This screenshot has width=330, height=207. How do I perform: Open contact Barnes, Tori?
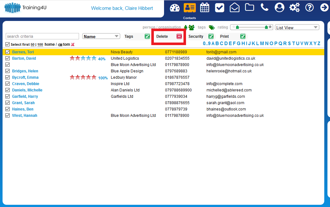tap(23, 52)
